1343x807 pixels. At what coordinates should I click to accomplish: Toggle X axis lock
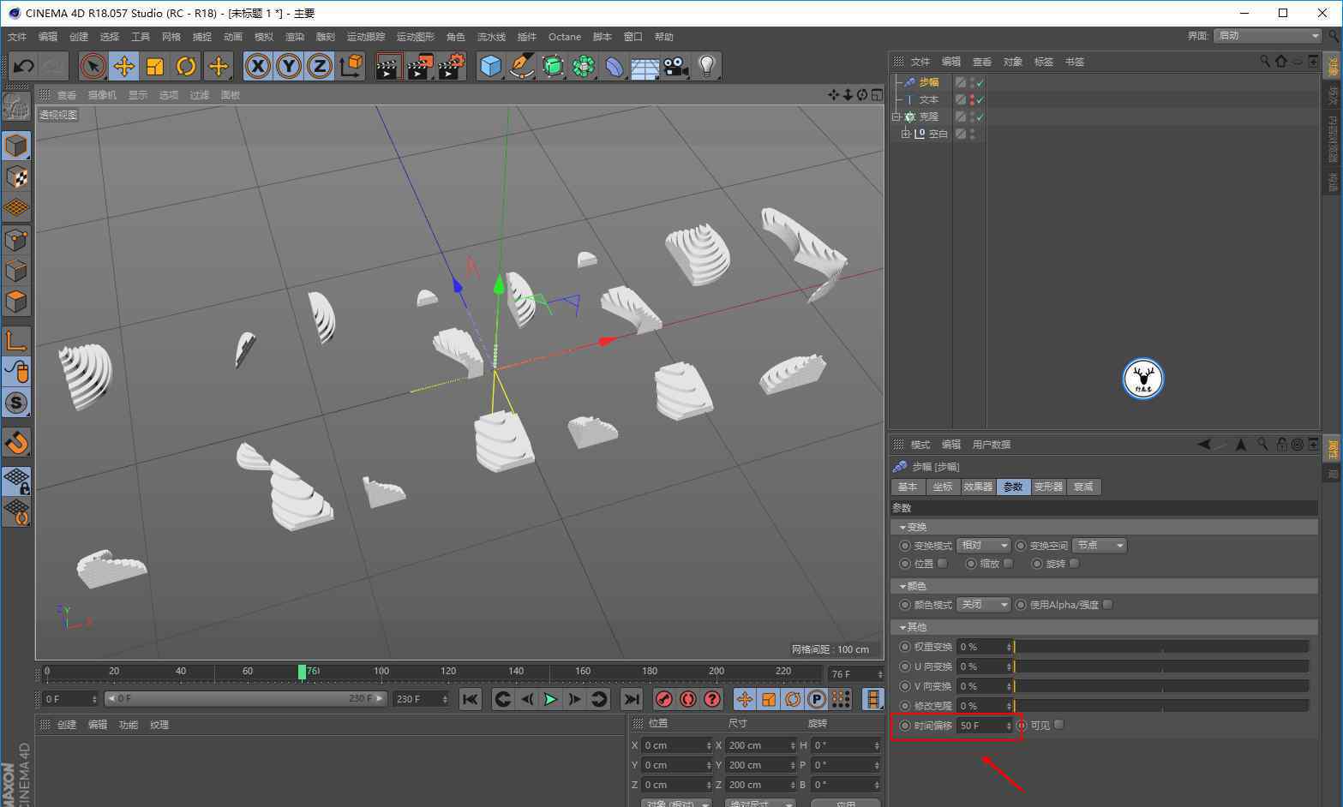point(258,66)
